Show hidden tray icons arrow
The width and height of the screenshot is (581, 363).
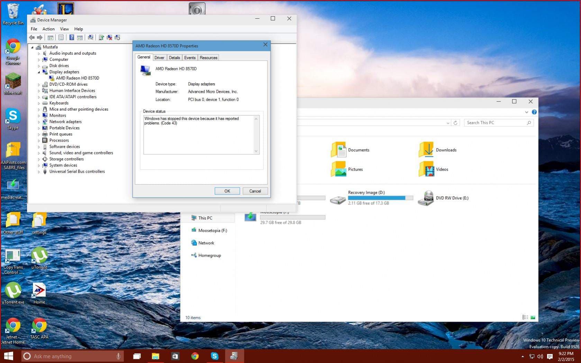tap(523, 356)
